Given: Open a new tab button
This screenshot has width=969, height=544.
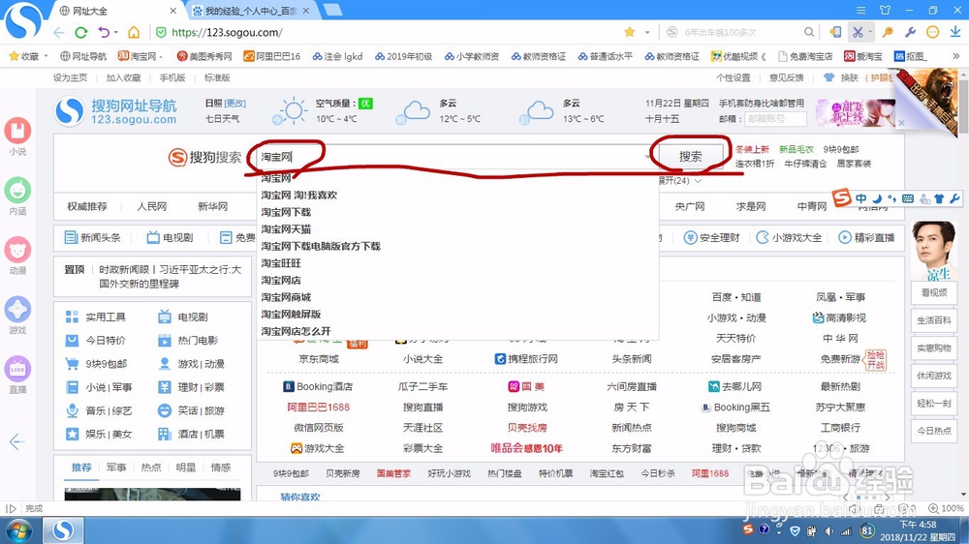Looking at the screenshot, I should [332, 10].
